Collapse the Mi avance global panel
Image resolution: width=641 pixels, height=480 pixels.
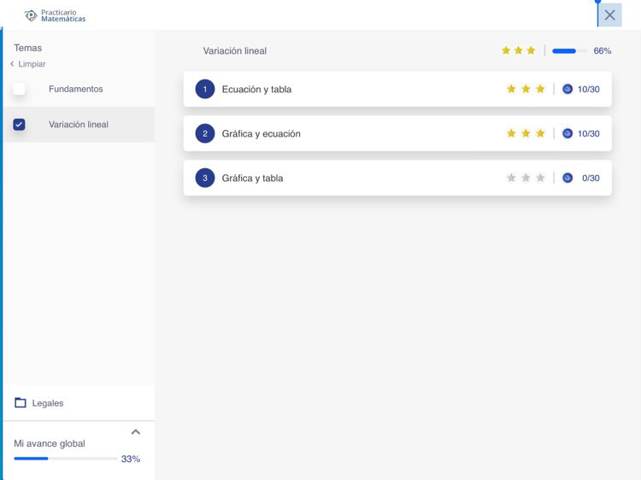point(135,432)
